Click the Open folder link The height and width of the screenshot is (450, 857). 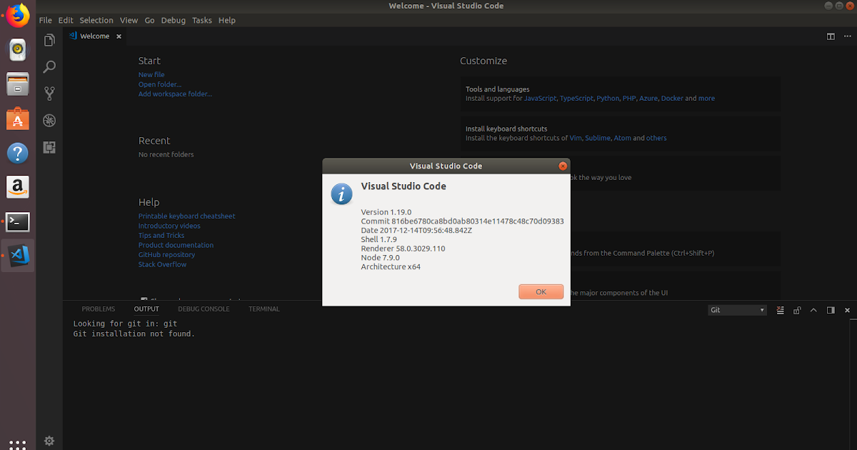click(160, 84)
